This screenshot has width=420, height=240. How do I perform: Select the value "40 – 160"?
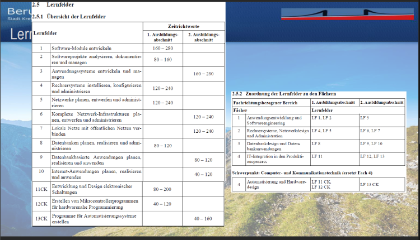coord(203,219)
